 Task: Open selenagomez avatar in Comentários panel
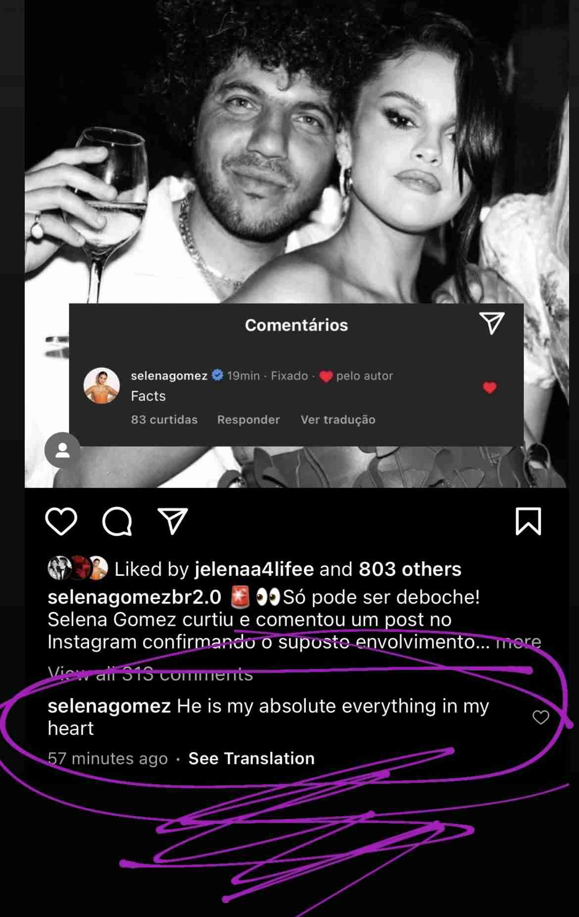click(101, 386)
